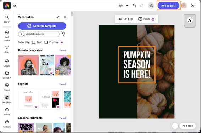Select the Learn More layout

point(28,99)
